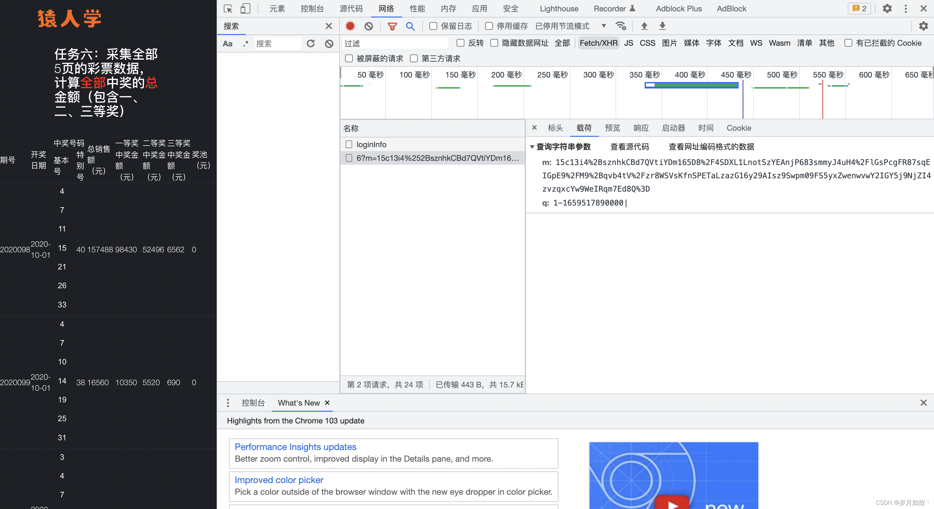Click the record (red dot) button
This screenshot has height=509, width=934.
pyautogui.click(x=350, y=26)
